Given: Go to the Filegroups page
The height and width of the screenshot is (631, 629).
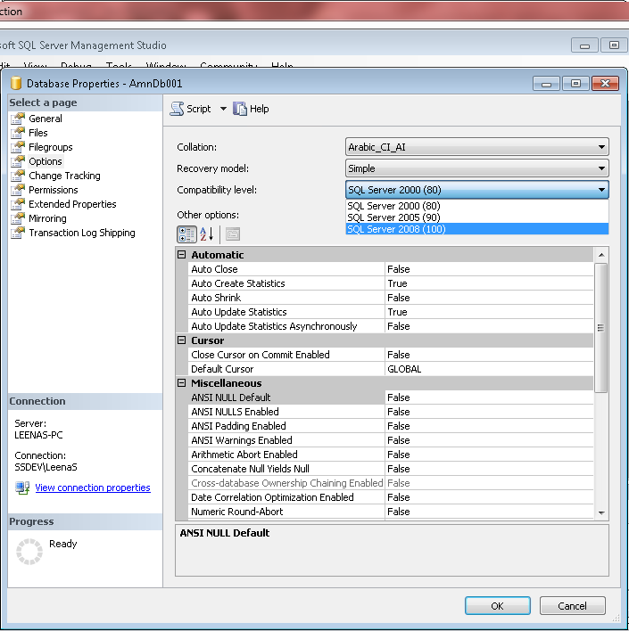Looking at the screenshot, I should [x=50, y=147].
